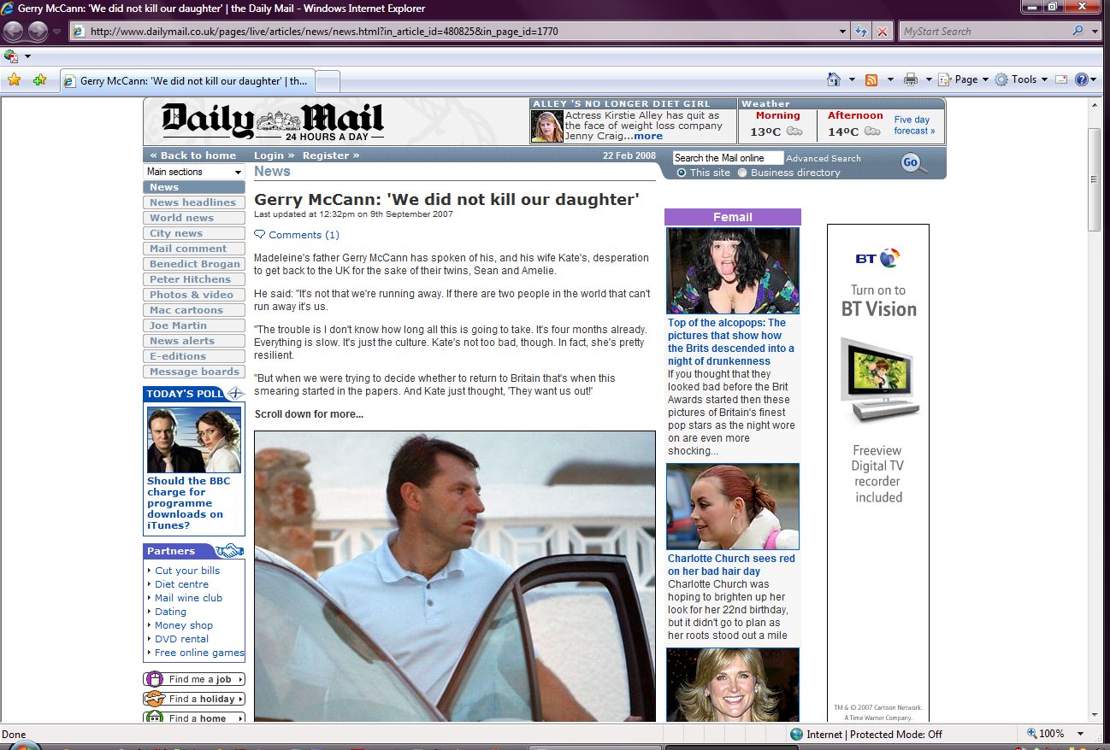Click the Print icon in toolbar

(911, 79)
